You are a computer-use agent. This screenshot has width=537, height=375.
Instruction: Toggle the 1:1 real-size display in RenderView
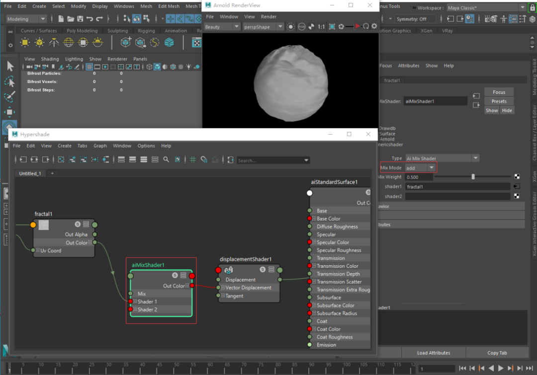pyautogui.click(x=321, y=26)
